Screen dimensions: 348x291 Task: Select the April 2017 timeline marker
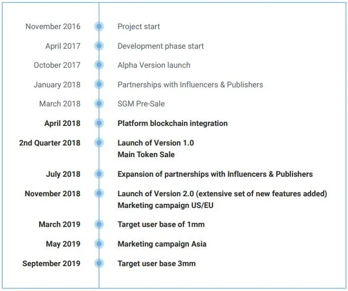(99, 46)
